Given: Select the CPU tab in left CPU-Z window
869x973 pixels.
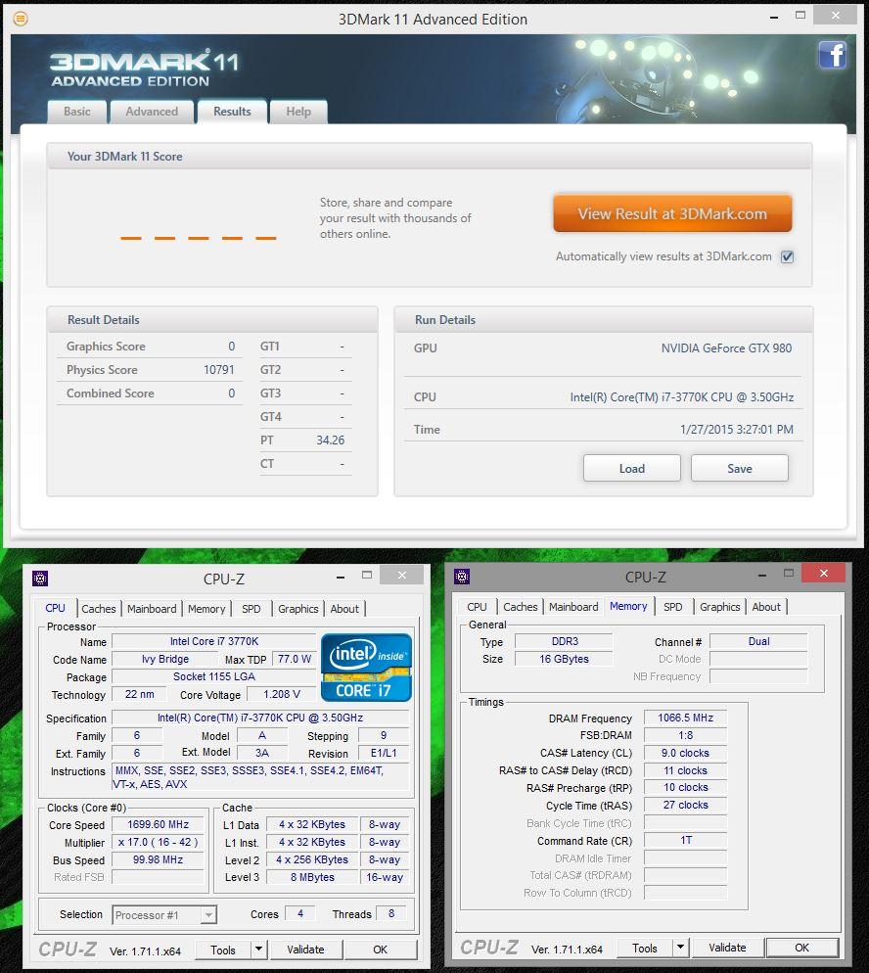Looking at the screenshot, I should click(x=55, y=608).
